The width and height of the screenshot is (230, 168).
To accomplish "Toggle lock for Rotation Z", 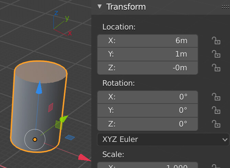I will (216, 124).
